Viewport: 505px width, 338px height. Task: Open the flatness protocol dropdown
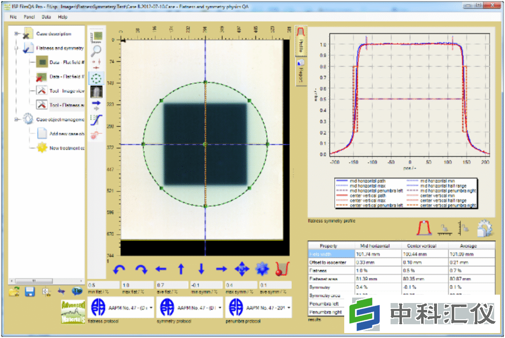click(151, 308)
